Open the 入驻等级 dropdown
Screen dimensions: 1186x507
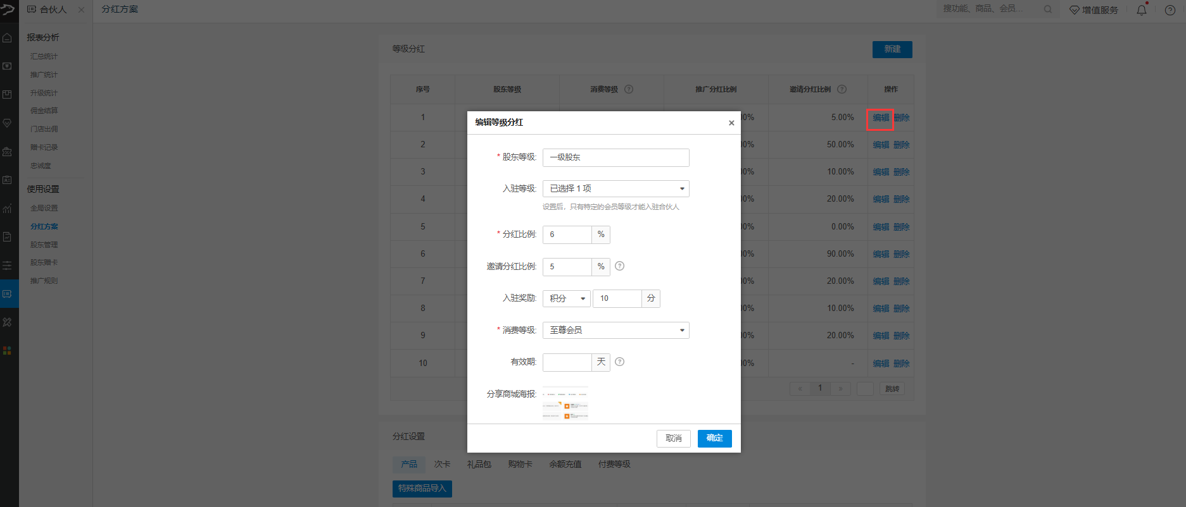[615, 188]
